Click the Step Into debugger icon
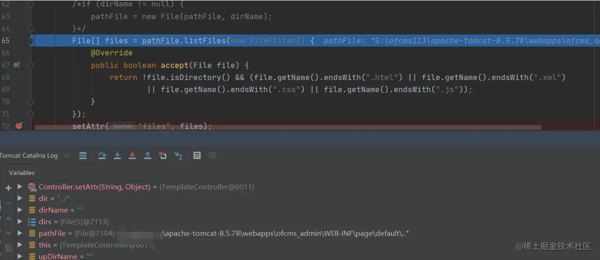 pos(117,156)
